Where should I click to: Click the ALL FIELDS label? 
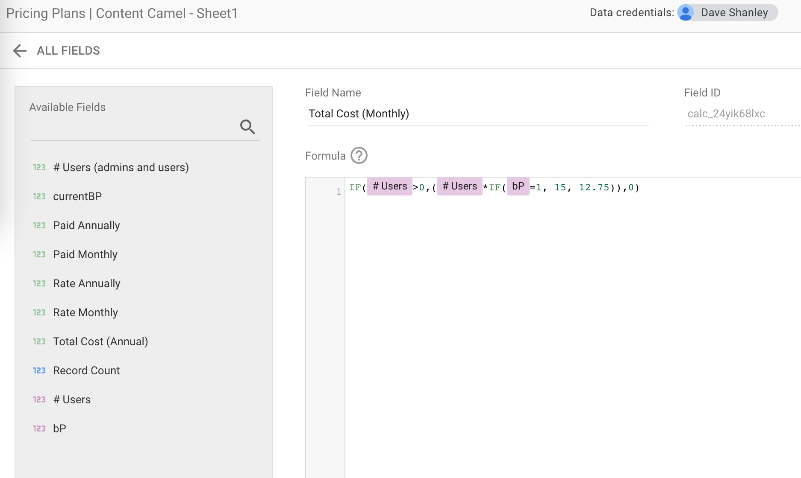(68, 51)
